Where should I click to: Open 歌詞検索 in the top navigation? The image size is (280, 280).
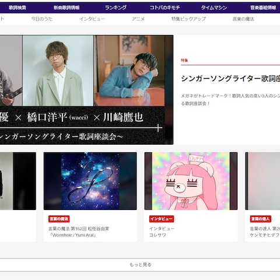17,8
